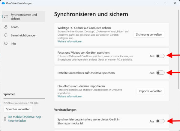Go to Benachrichtigungen settings
The image size is (180, 131).
[x=23, y=35]
